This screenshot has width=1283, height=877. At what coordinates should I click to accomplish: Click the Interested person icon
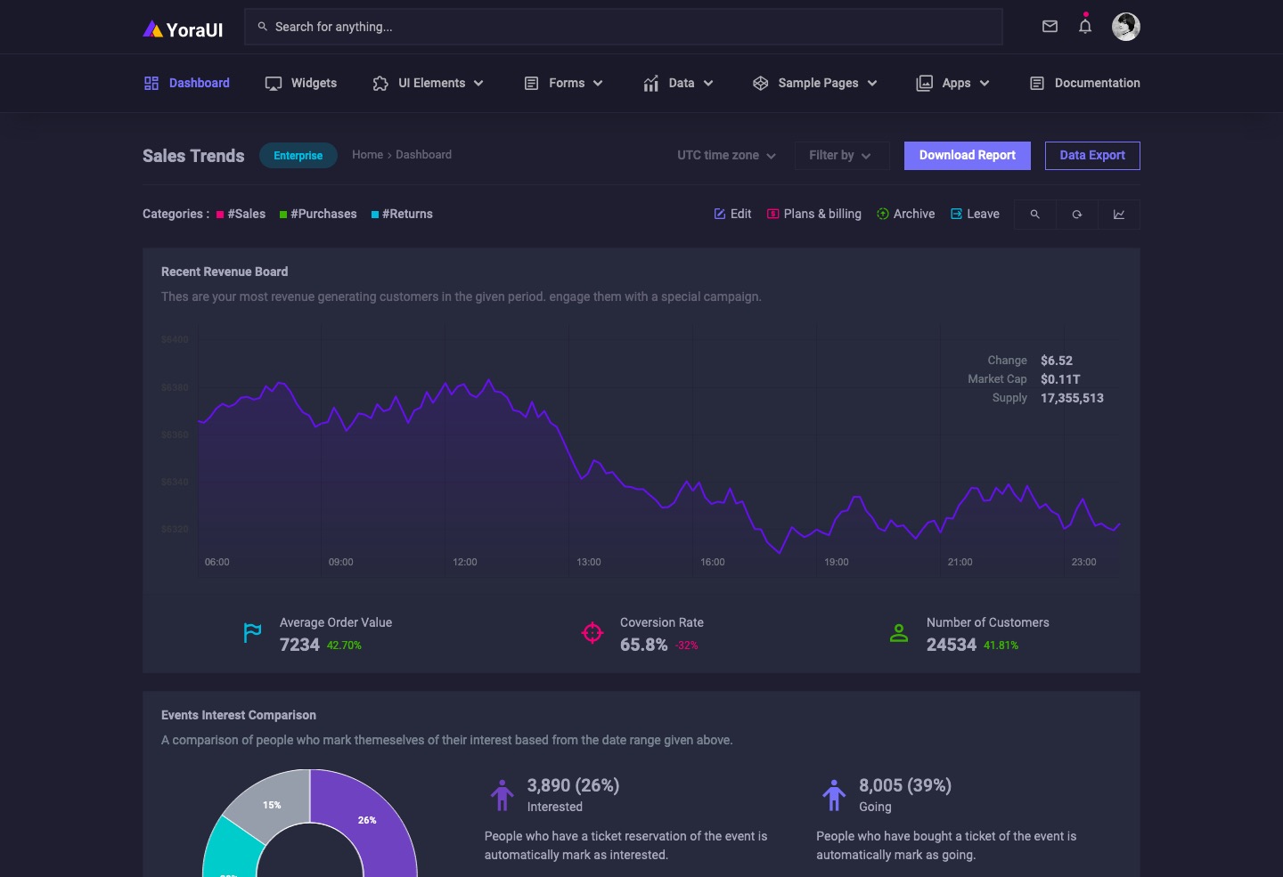(x=503, y=795)
